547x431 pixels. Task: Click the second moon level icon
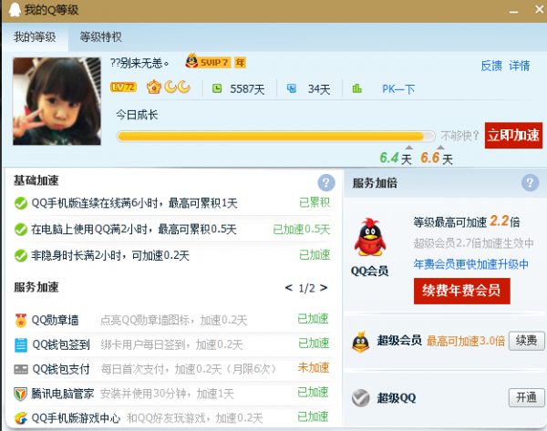183,87
